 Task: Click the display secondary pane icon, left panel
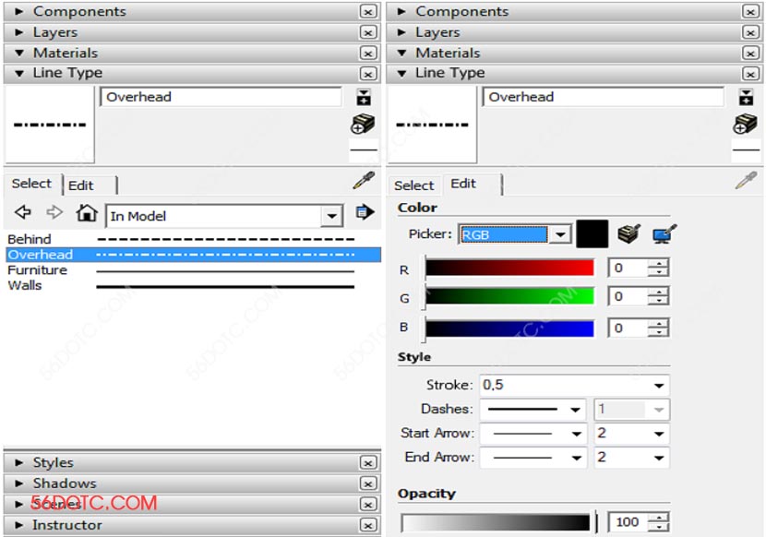point(364,97)
